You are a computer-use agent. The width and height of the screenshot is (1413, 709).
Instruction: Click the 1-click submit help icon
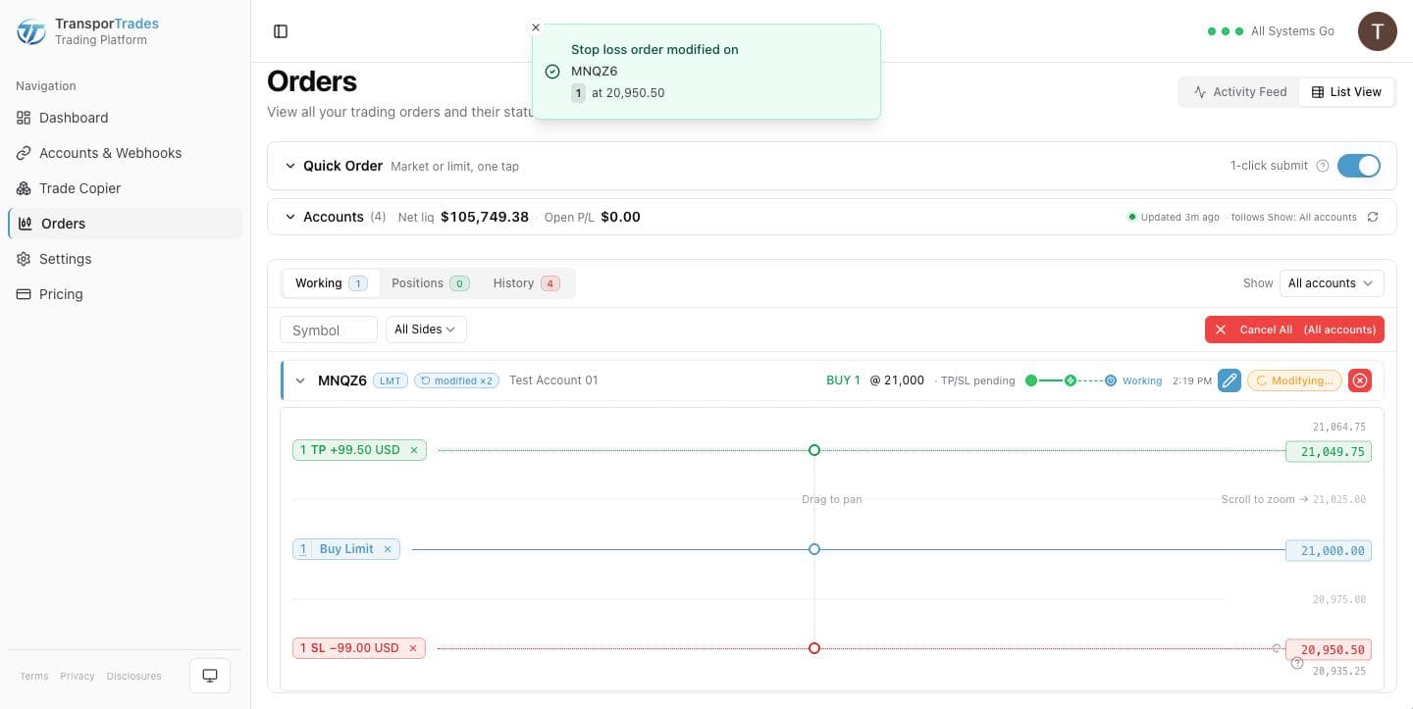click(1323, 166)
